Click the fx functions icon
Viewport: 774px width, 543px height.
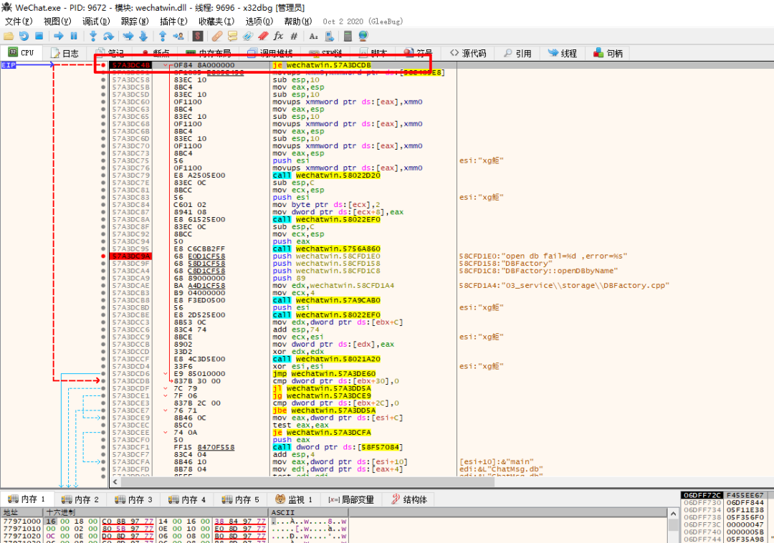point(278,36)
